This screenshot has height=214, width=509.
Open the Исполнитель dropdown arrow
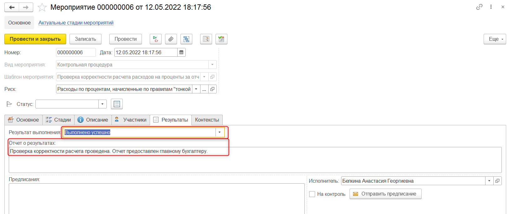pos(489,181)
